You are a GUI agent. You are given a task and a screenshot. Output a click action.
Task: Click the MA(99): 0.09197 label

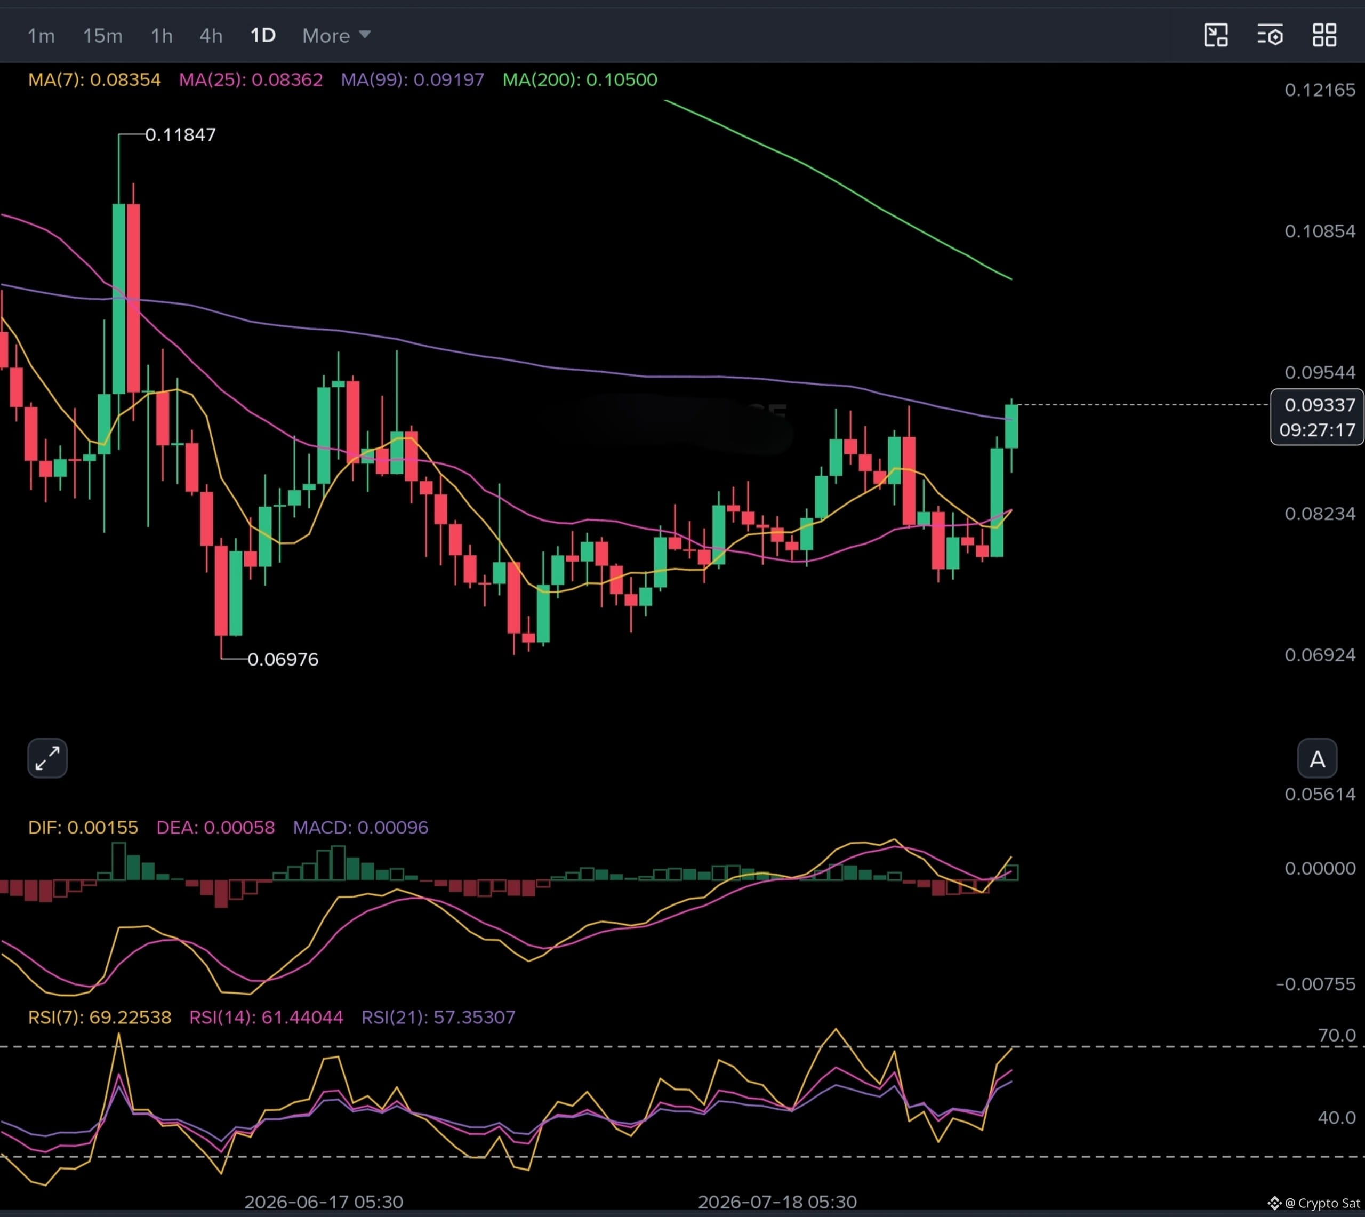413,79
